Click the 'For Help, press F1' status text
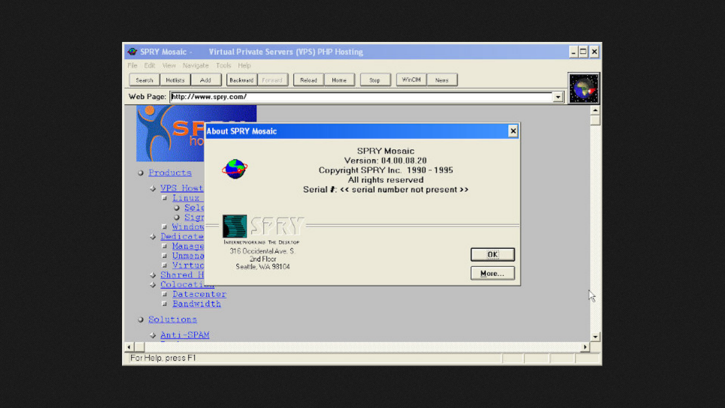725x408 pixels. 163,358
